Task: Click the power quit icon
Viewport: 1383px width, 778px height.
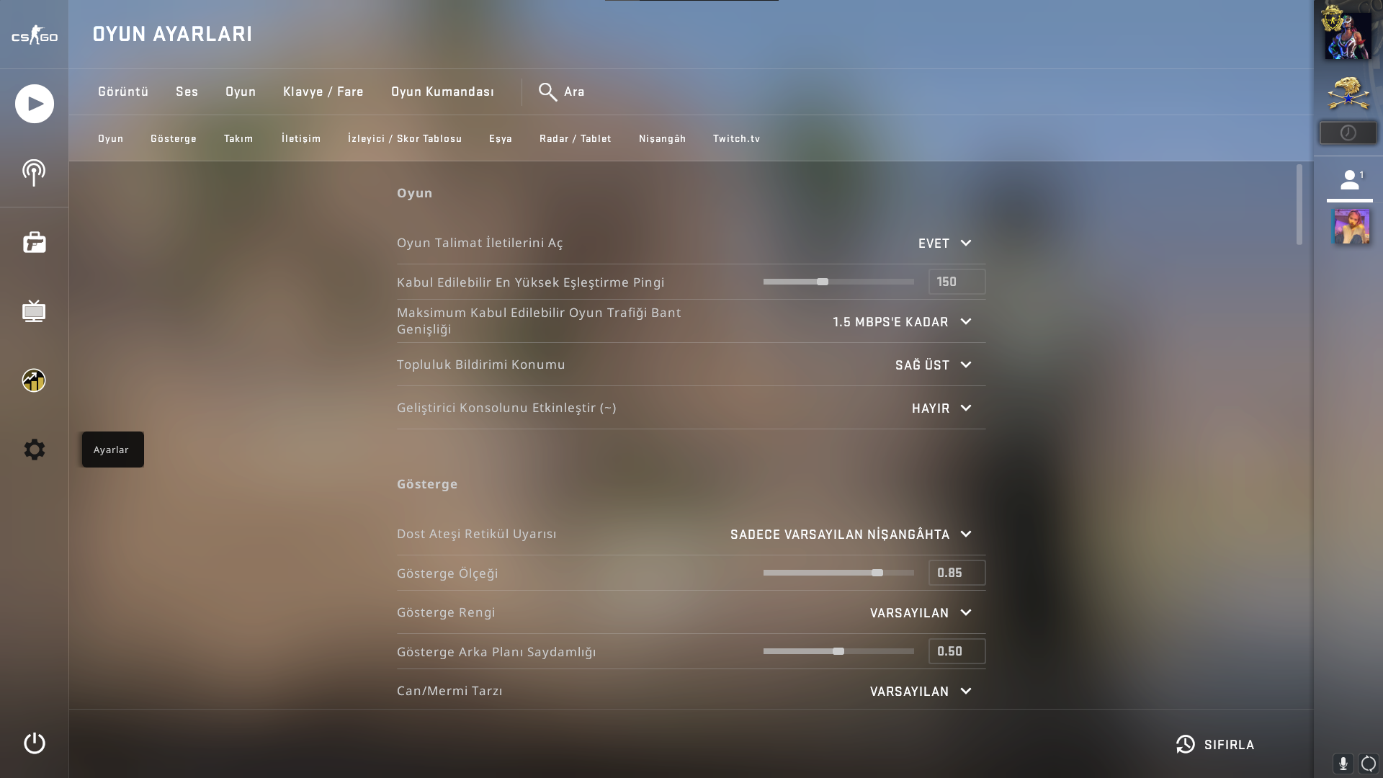Action: pyautogui.click(x=34, y=743)
